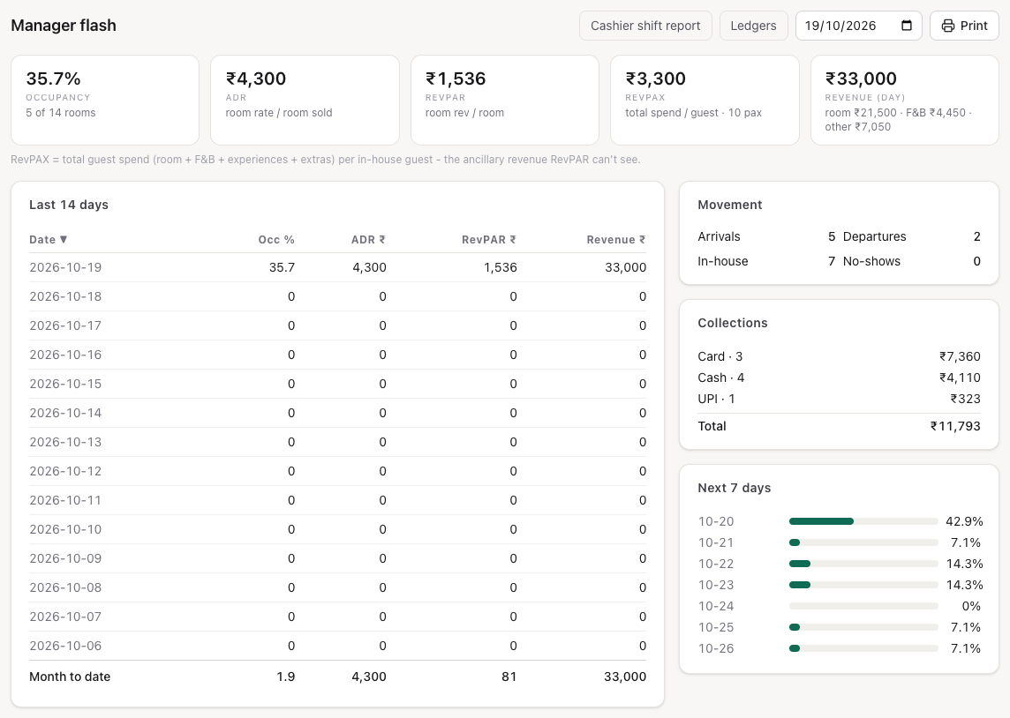This screenshot has height=718, width=1010.
Task: Click the 10-26 forecast date label
Action: pos(716,648)
